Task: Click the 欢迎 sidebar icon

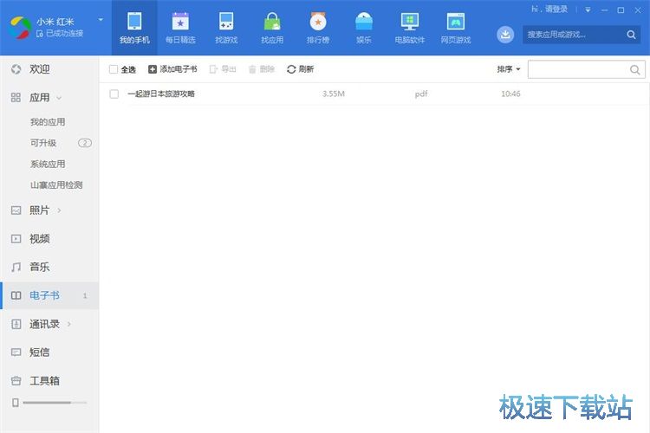Action: [16, 69]
